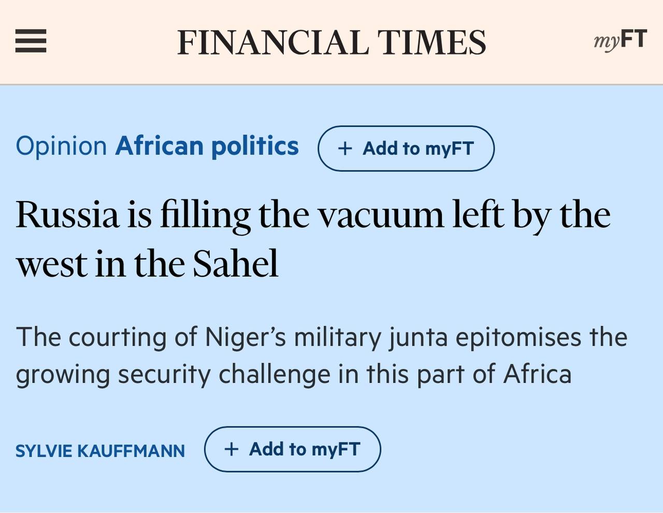Screen dimensions: 663x513
Task: Click the word Russia in the headline
Action: tap(68, 215)
